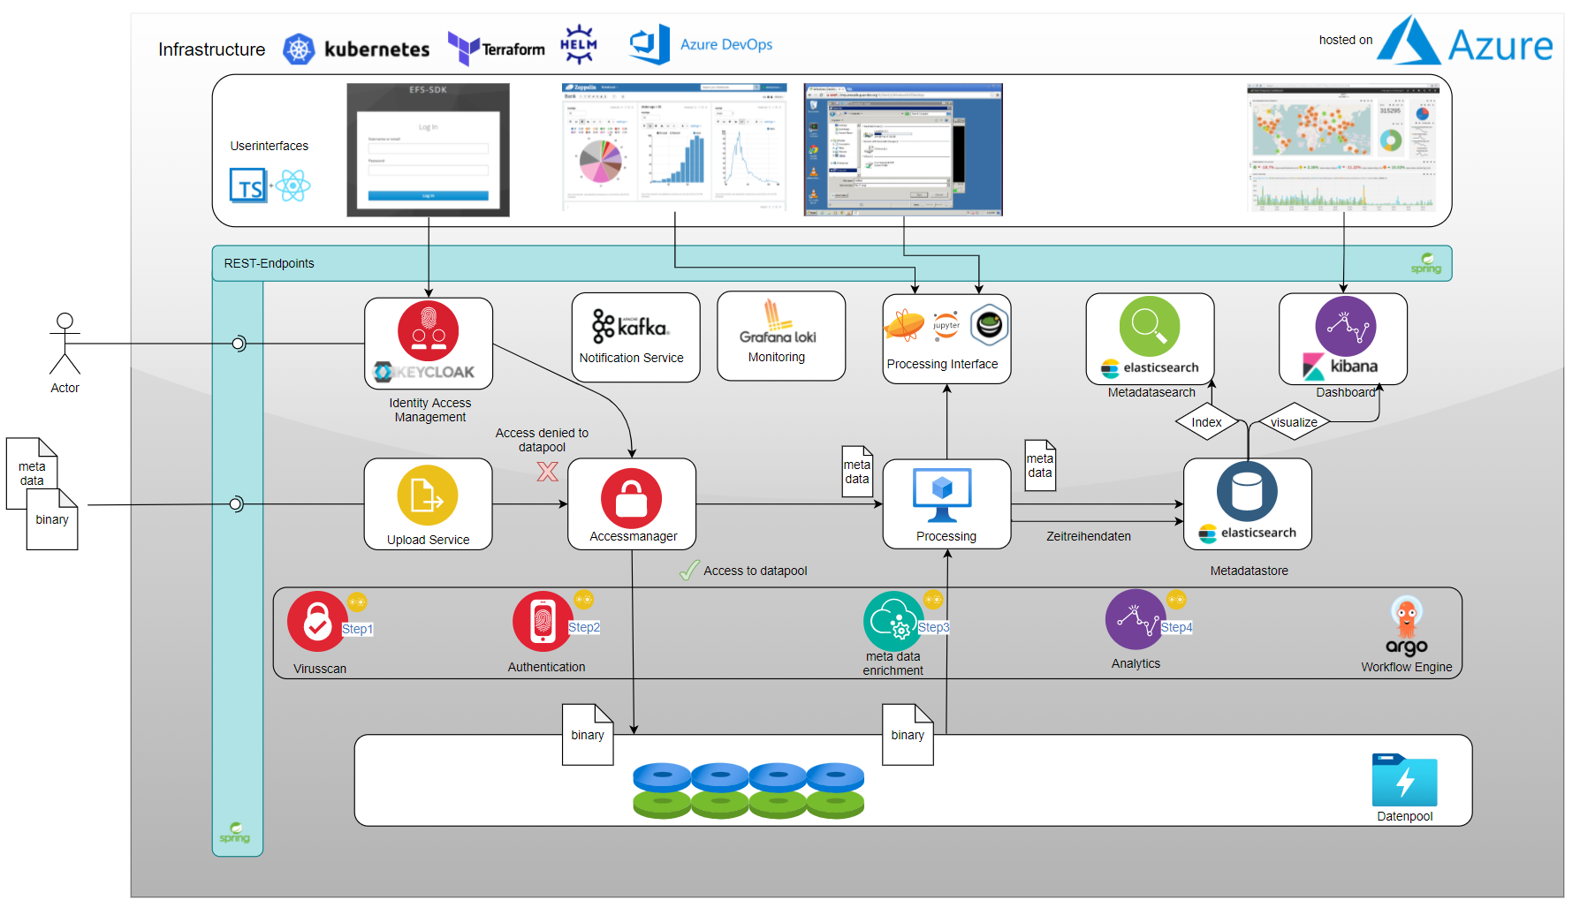Click the meta data enrichment cloud icon
The height and width of the screenshot is (908, 1580).
pyautogui.click(x=893, y=621)
